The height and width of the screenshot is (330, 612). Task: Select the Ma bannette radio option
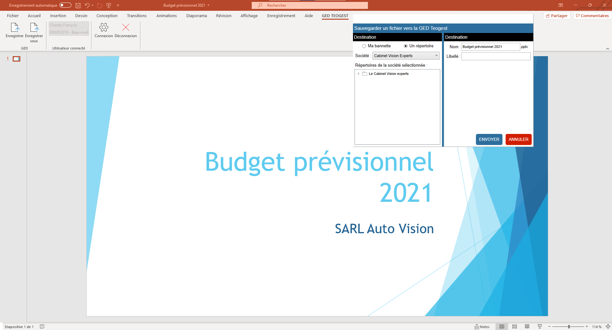pos(364,46)
